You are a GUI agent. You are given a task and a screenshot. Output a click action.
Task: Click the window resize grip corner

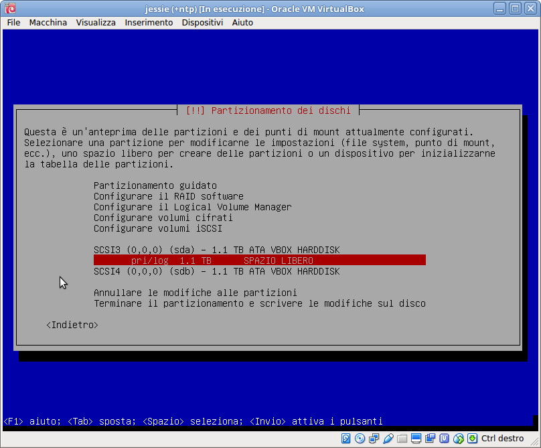coord(535,443)
